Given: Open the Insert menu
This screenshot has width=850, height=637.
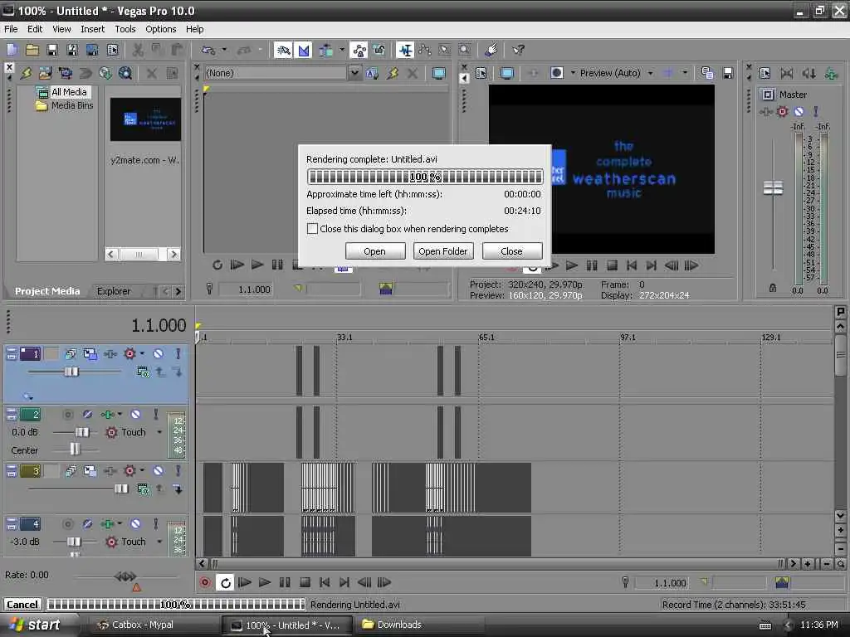Looking at the screenshot, I should point(93,29).
